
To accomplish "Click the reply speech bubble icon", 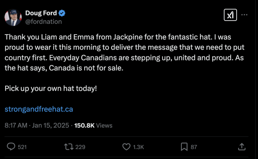I will (11, 147).
